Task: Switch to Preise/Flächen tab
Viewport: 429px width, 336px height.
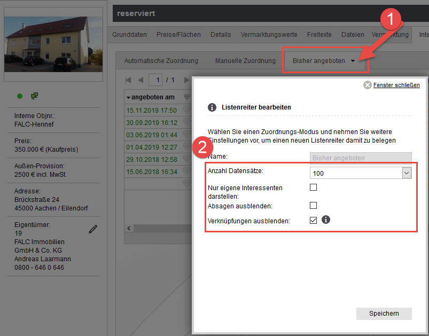Action: point(178,35)
